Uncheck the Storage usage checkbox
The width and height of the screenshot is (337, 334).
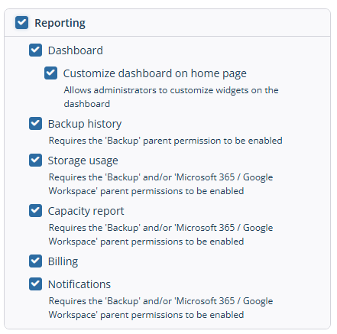(x=35, y=161)
